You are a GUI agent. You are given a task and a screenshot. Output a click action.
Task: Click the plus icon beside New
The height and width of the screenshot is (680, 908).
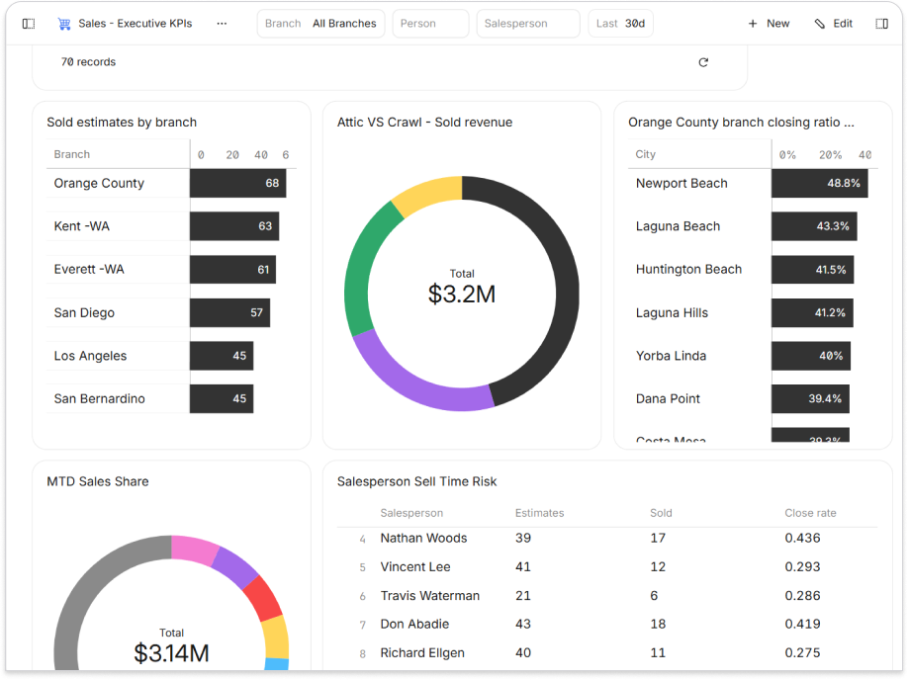pyautogui.click(x=753, y=23)
